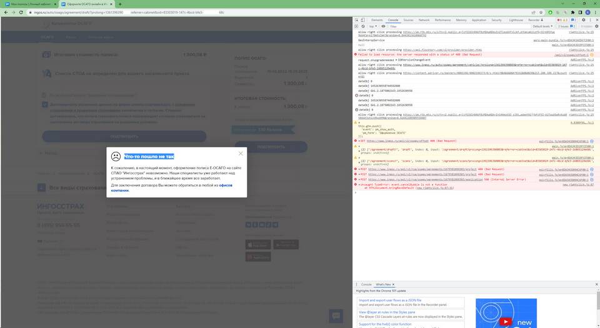600x328 pixels.
Task: Switch to the Network tab in DevTools
Action: coord(424,20)
